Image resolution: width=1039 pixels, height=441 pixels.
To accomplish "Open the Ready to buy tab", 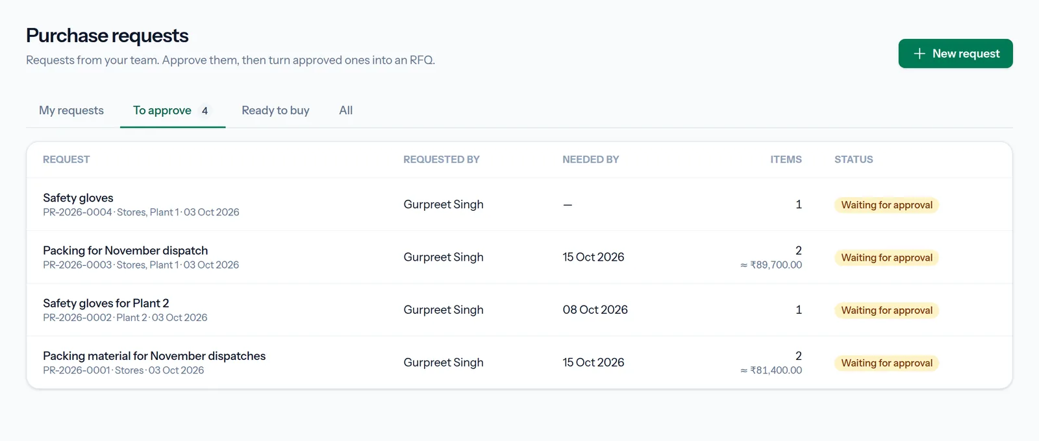I will 275,110.
